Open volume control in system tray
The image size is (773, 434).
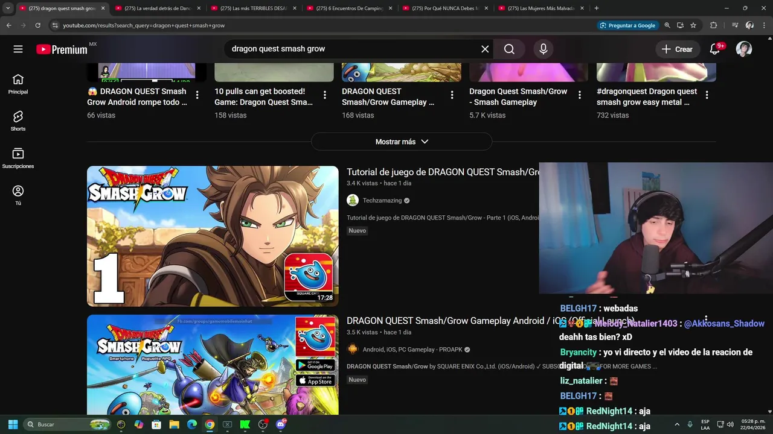pyautogui.click(x=731, y=424)
